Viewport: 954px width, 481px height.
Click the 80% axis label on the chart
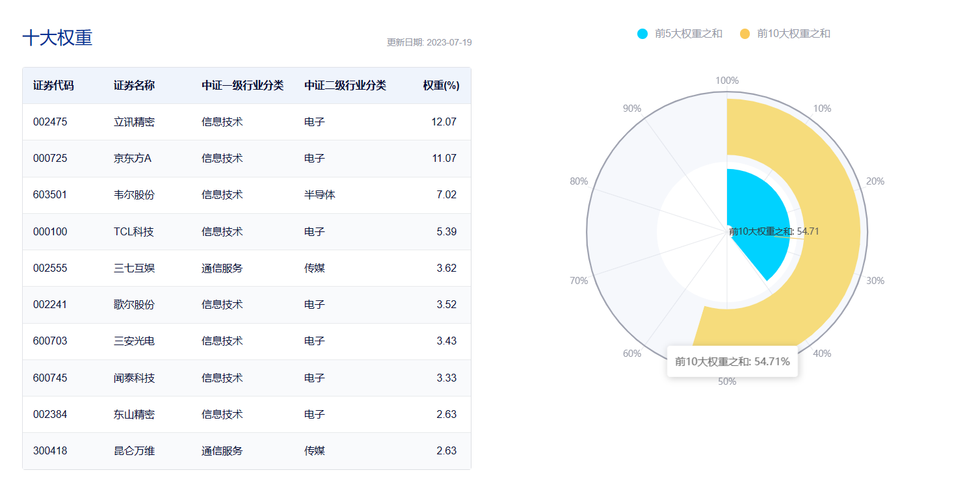579,181
